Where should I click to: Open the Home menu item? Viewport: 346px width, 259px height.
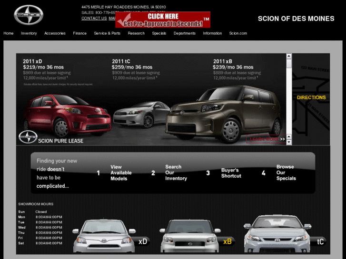tap(9, 33)
